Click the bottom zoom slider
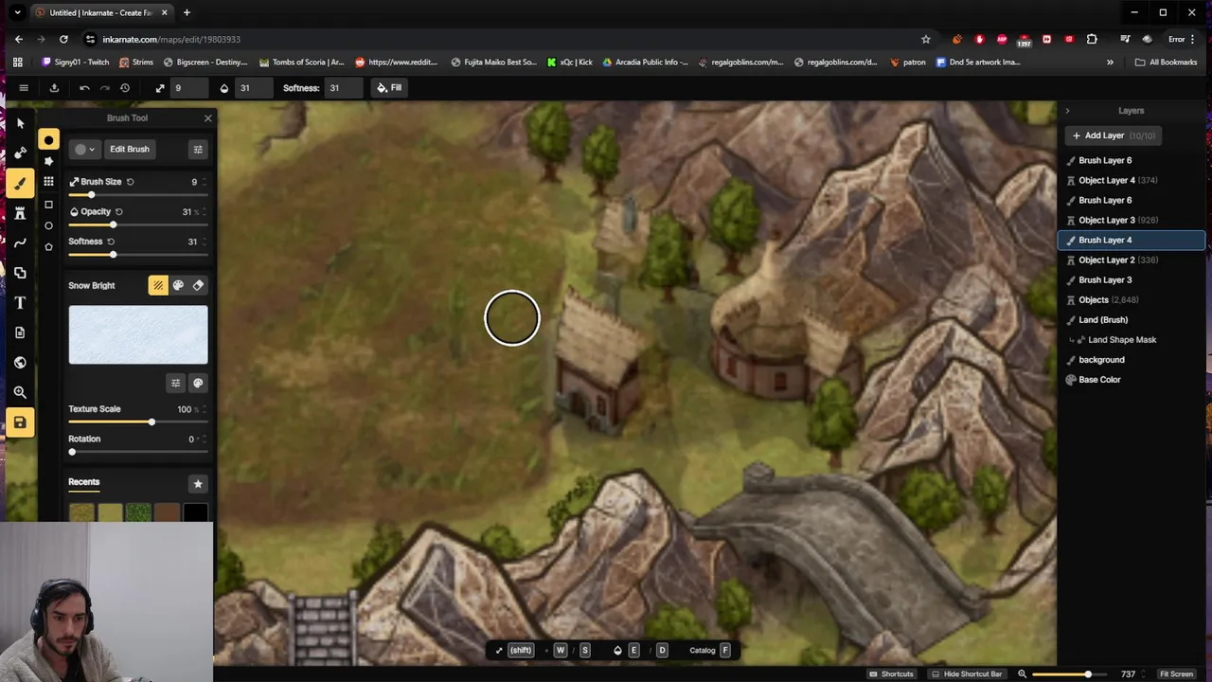This screenshot has height=682, width=1212. click(1068, 674)
